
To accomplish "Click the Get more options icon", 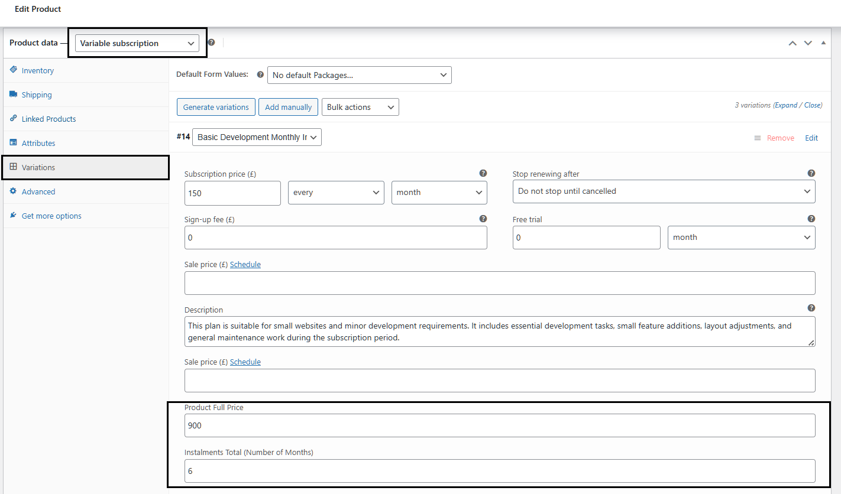I will point(12,215).
